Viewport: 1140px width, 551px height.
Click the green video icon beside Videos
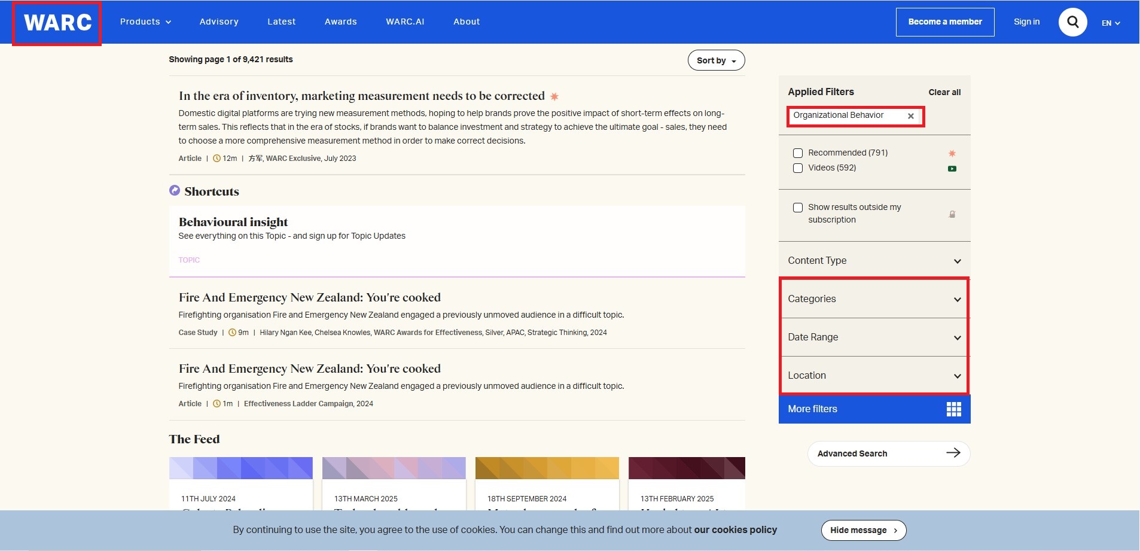[x=952, y=169]
